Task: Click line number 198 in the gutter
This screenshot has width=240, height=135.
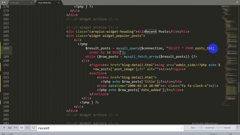Action: [x=6, y=102]
